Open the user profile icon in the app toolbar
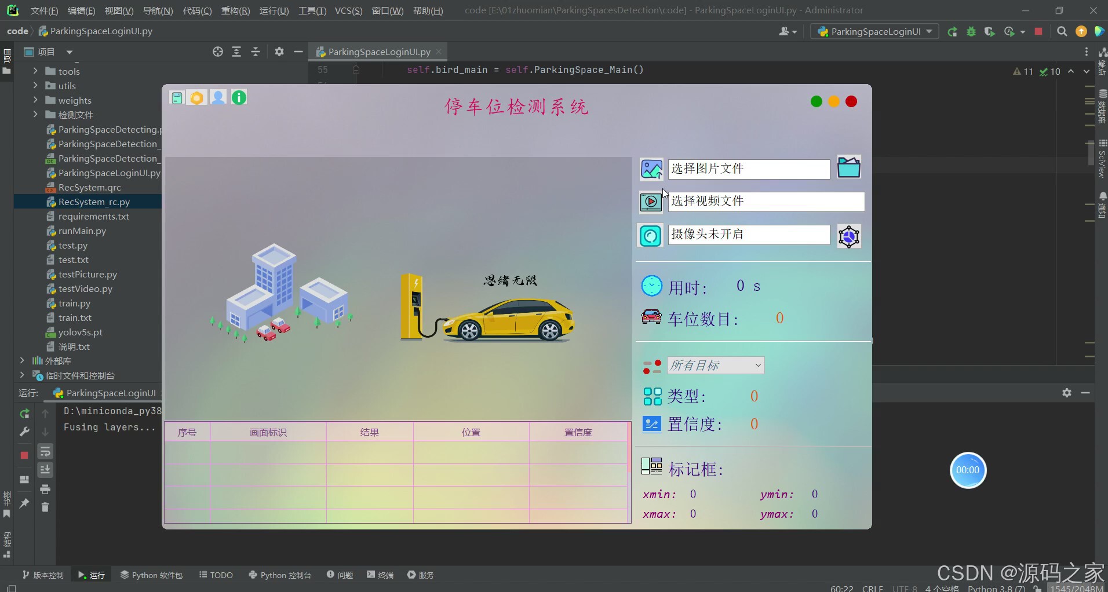Viewport: 1108px width, 592px height. tap(218, 97)
